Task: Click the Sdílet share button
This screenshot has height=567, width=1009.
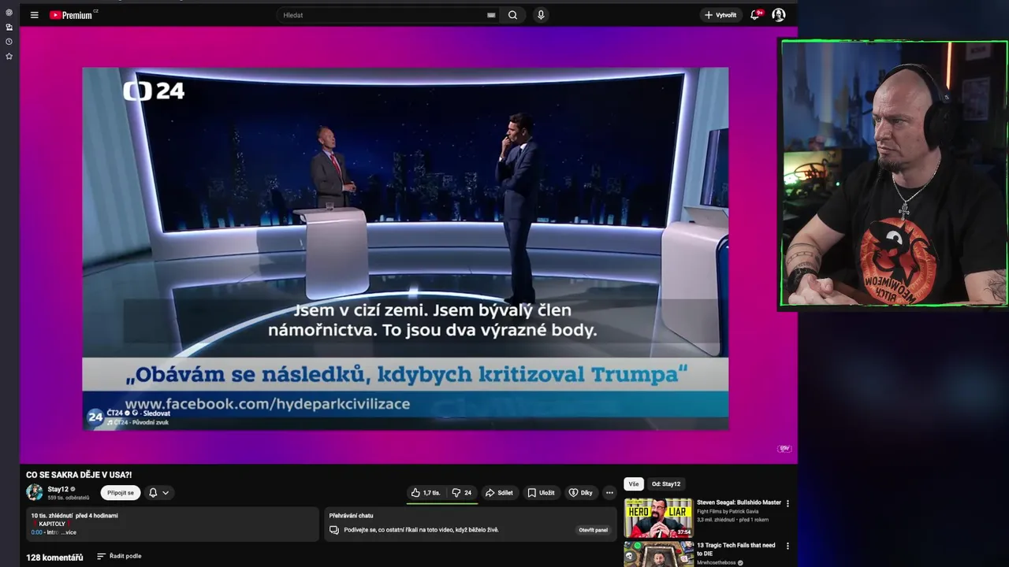Action: [499, 493]
